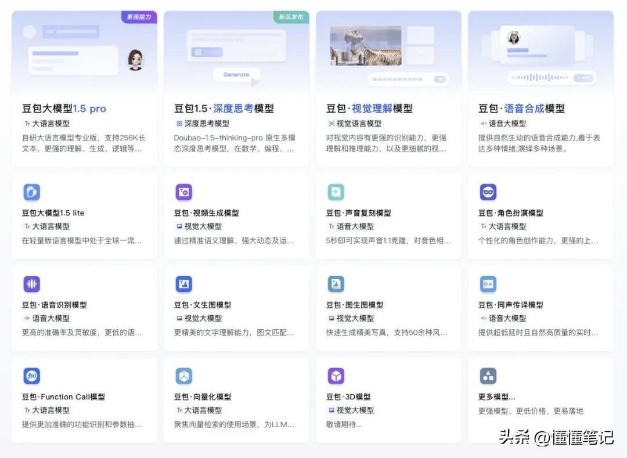Click 深度思考模型 tag under 豆包1.5
Screen dimensions: 627x458
(x=203, y=124)
